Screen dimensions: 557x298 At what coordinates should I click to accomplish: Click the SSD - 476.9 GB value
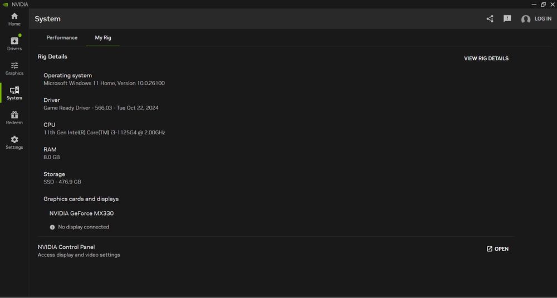[62, 182]
